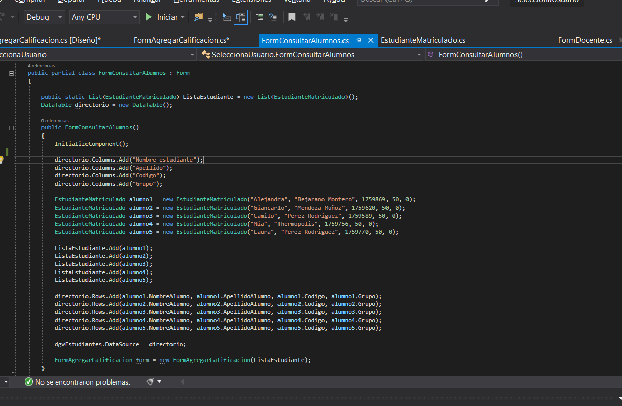Click 'dgvEstudiantes.DataSource = directorio;' line
Image resolution: width=622 pixels, height=406 pixels.
click(x=120, y=344)
